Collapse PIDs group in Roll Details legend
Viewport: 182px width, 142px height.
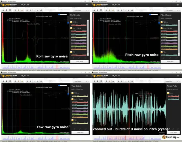[71, 52]
